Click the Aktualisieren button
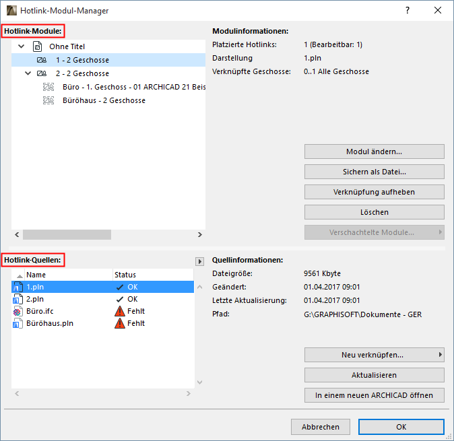This screenshot has height=441, width=454. (x=374, y=375)
